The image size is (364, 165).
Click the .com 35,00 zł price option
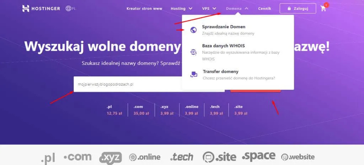click(141, 110)
